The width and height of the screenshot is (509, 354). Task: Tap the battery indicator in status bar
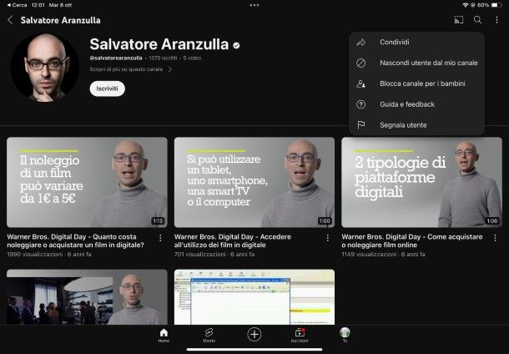tap(496, 5)
